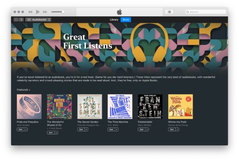239x160 pixels.
Task: Click the Apple logo in display area
Action: pyautogui.click(x=119, y=12)
